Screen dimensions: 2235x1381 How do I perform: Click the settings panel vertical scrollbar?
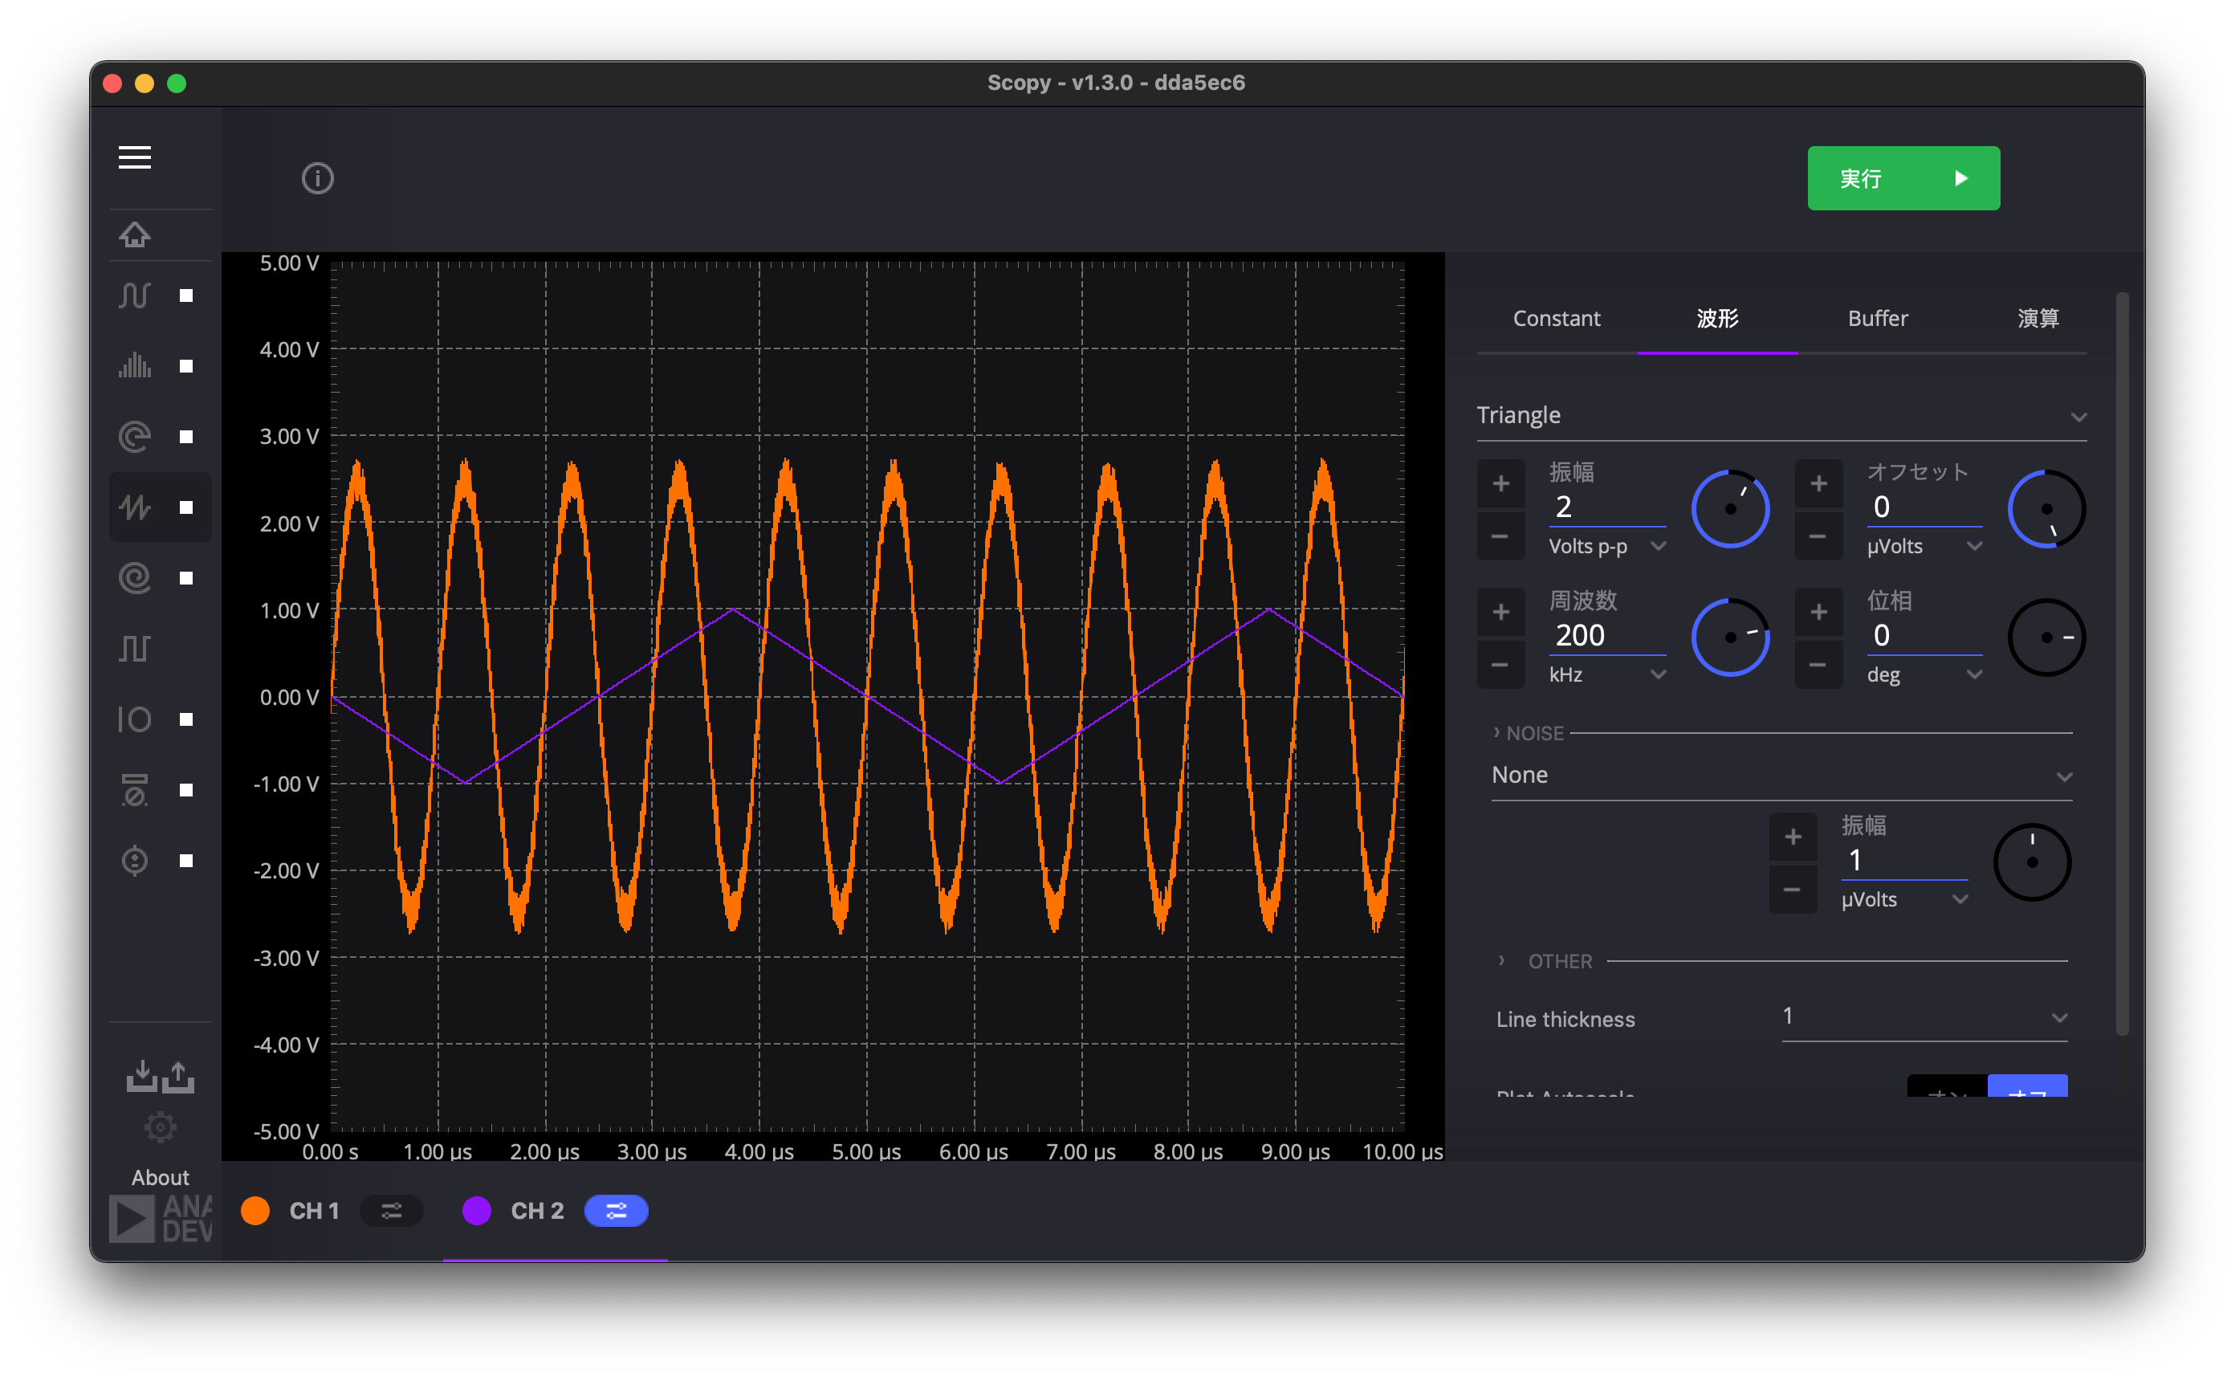tap(2122, 664)
